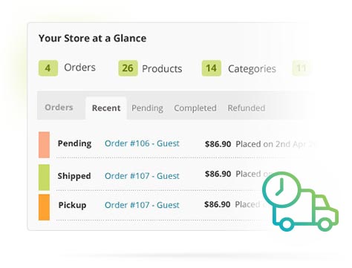352x268 pixels.
Task: Open the Refunded orders tab
Action: 247,108
